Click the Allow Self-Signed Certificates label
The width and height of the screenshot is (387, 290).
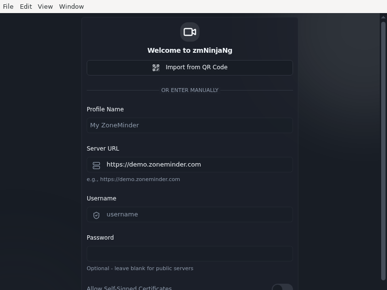(x=129, y=288)
